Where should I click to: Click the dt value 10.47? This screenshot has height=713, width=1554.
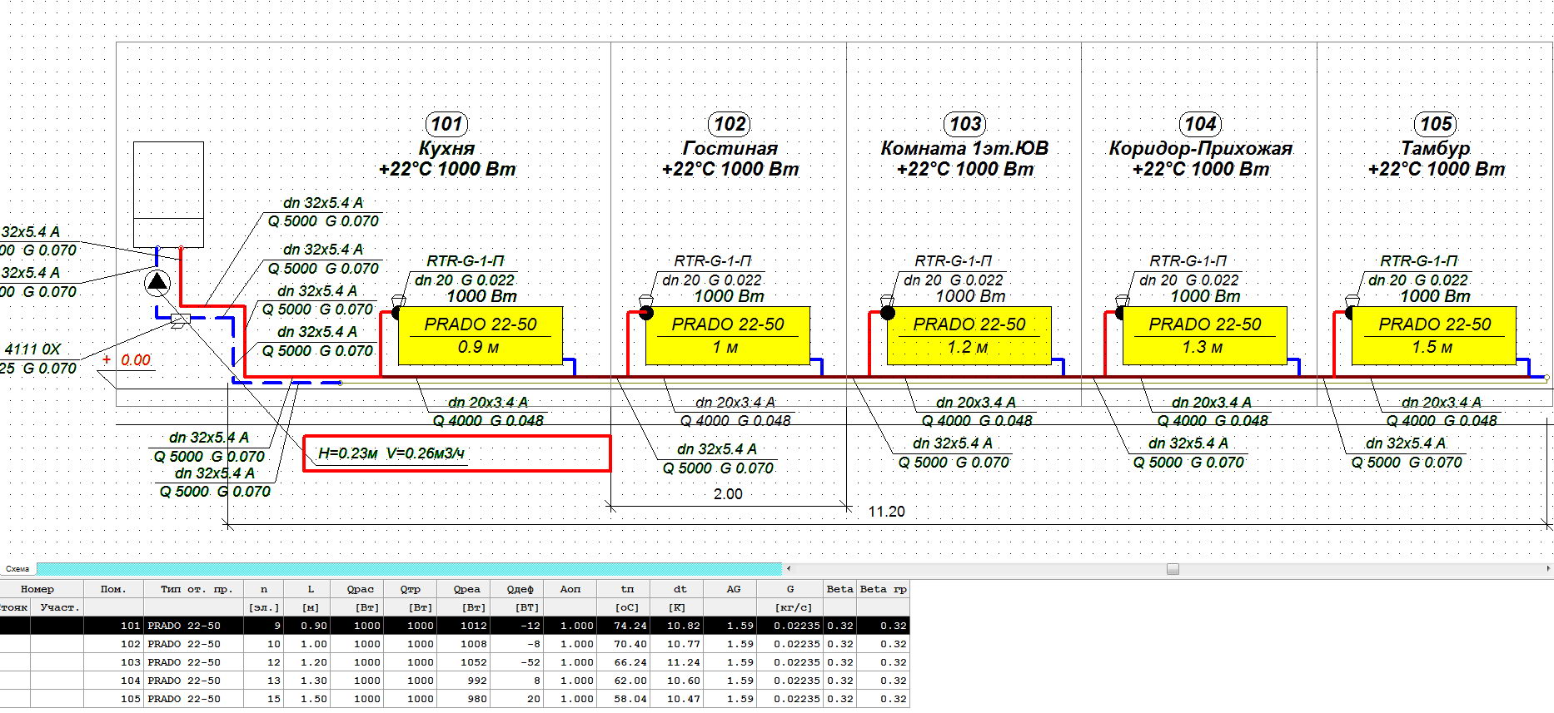click(684, 699)
